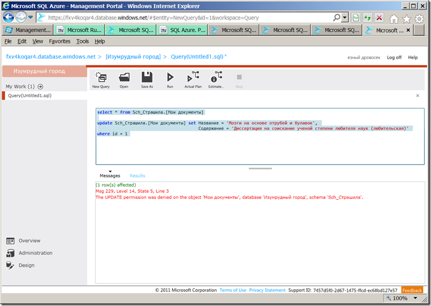The height and width of the screenshot is (306, 431).
Task: Open the Help menu
Action: point(100,41)
